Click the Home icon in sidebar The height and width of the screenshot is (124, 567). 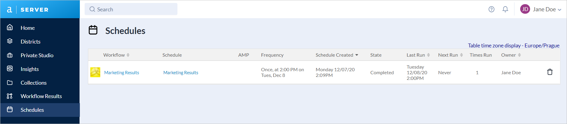click(x=10, y=27)
